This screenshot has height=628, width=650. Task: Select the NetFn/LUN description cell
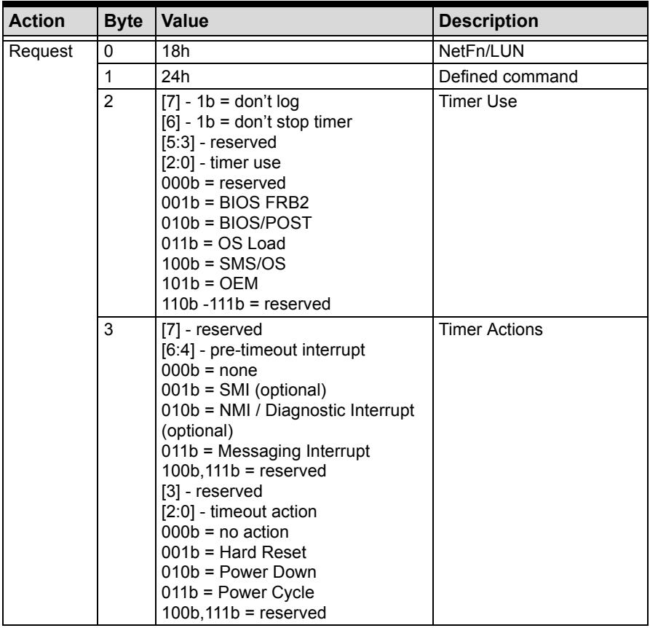pyautogui.click(x=481, y=52)
